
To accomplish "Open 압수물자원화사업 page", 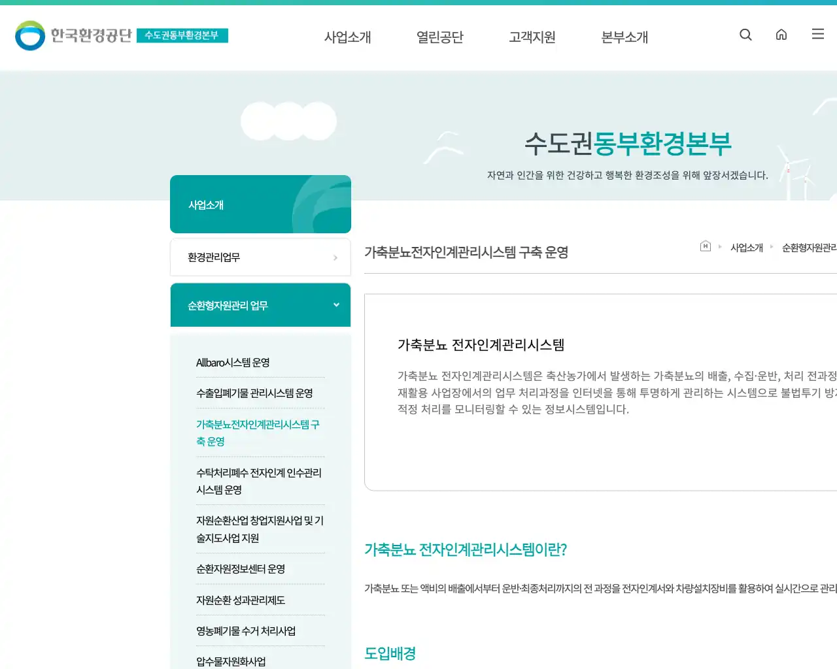I will [230, 661].
